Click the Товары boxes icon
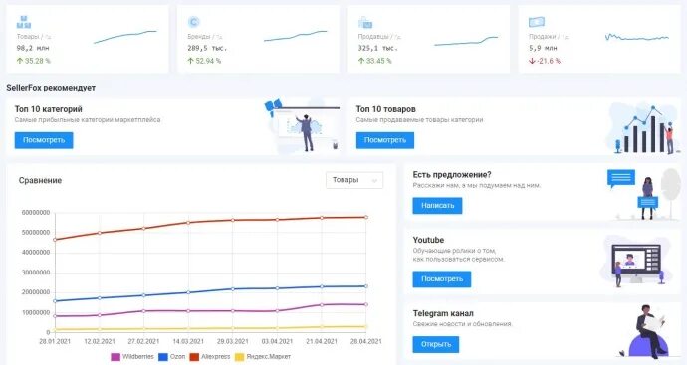The height and width of the screenshot is (365, 687). pos(24,22)
